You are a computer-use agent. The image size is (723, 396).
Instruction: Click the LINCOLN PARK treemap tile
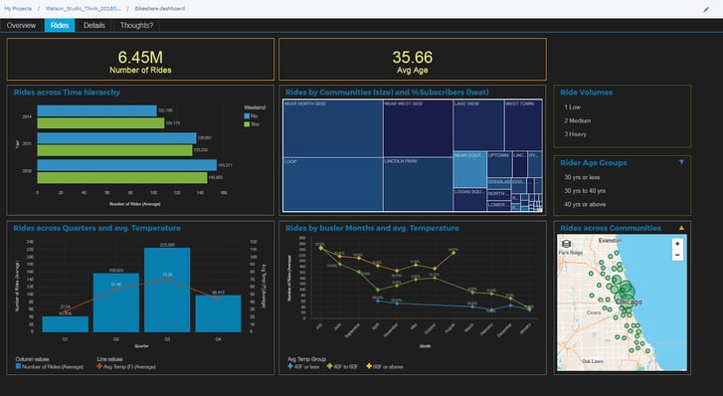click(418, 185)
